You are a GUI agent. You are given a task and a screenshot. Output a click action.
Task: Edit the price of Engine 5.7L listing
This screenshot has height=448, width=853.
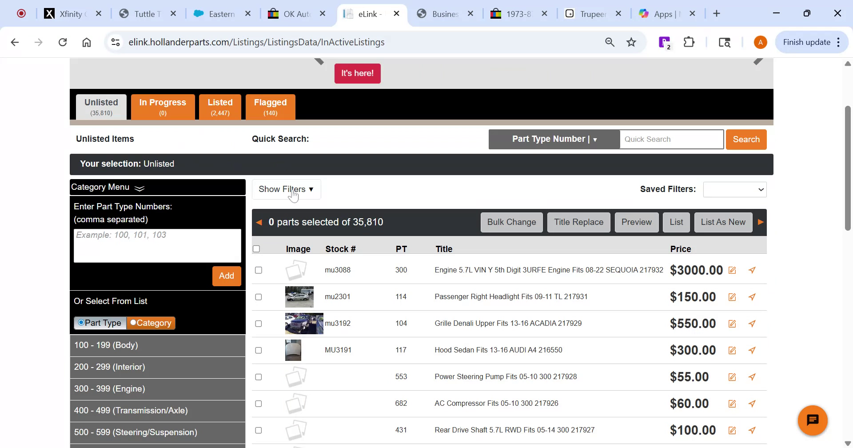(732, 270)
